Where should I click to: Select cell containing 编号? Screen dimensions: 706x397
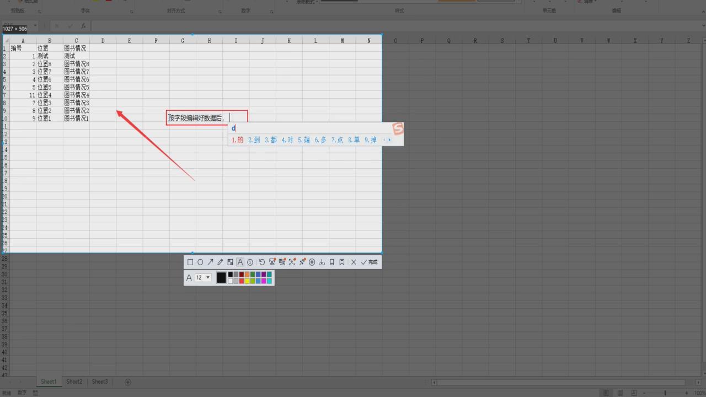point(23,48)
